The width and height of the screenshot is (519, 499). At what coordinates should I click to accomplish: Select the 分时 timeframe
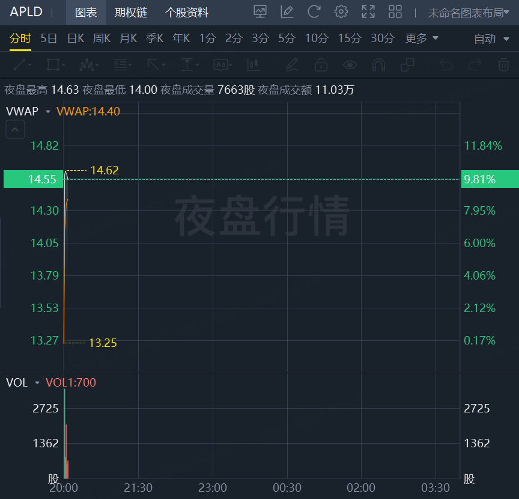coord(20,38)
